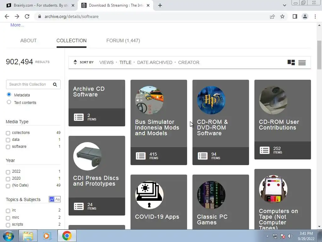Image resolution: width=322 pixels, height=242 pixels.
Task: Open the browser side panel icon
Action: (x=295, y=16)
